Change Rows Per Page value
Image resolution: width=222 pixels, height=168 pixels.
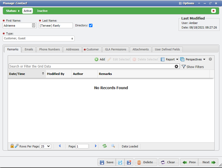pos(45,146)
